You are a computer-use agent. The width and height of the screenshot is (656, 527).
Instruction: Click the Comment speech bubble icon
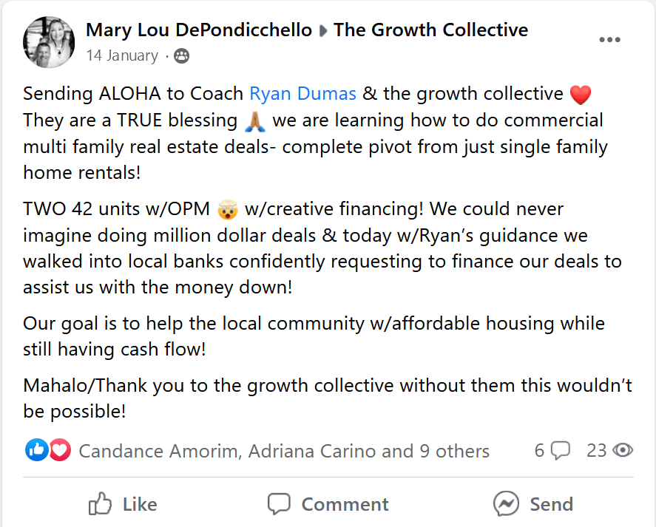click(x=279, y=504)
